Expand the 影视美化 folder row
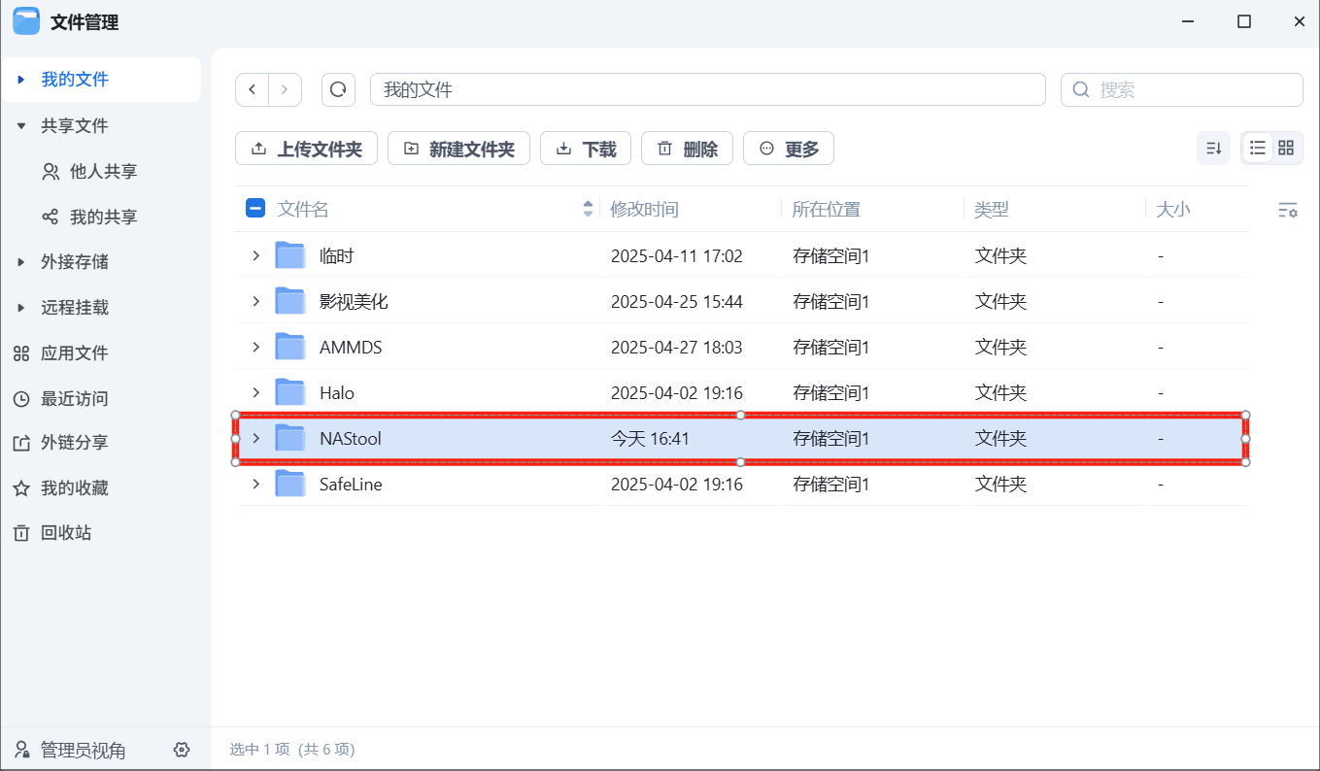Viewport: 1320px width, 771px height. point(256,301)
